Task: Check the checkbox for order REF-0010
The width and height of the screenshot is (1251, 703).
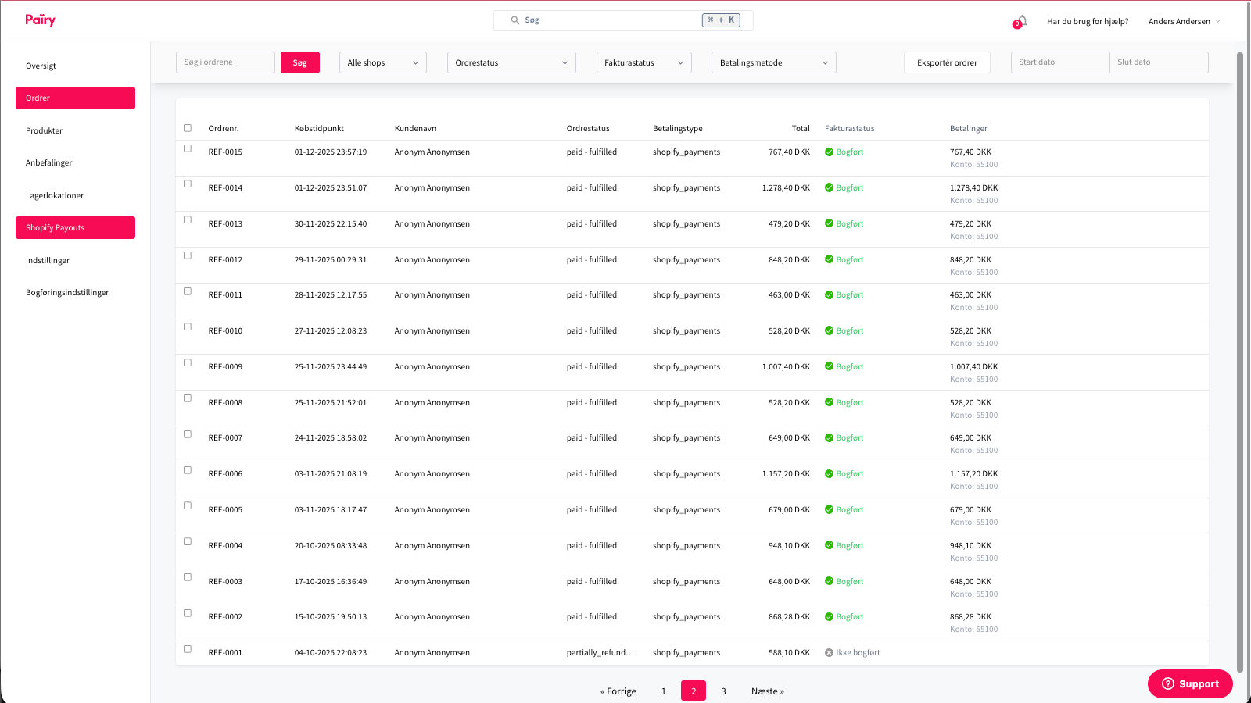Action: tap(188, 326)
